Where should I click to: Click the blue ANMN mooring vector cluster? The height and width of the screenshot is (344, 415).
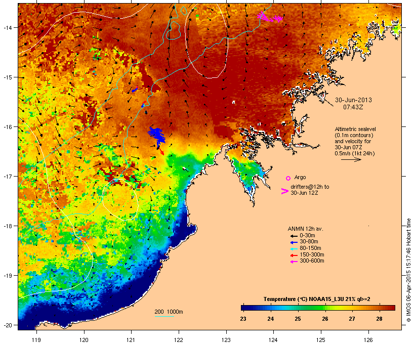click(157, 136)
